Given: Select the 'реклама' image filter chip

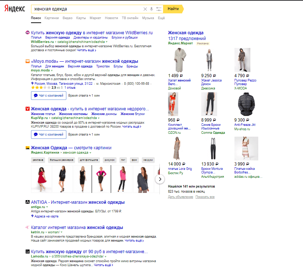Looking at the screenshot, I should click(38, 160).
